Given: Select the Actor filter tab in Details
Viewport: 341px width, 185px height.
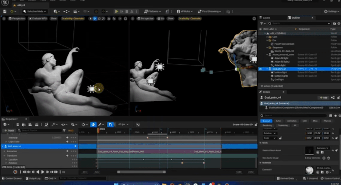Looking at the screenshot, I should (279, 121).
